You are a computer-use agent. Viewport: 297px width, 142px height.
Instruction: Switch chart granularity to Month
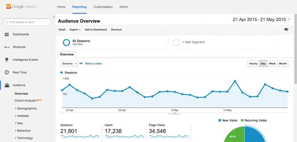pyautogui.click(x=283, y=64)
